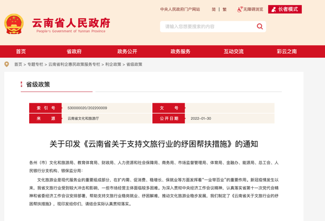
Task: Open the 首页 navigation menu item
Action: pyautogui.click(x=21, y=52)
